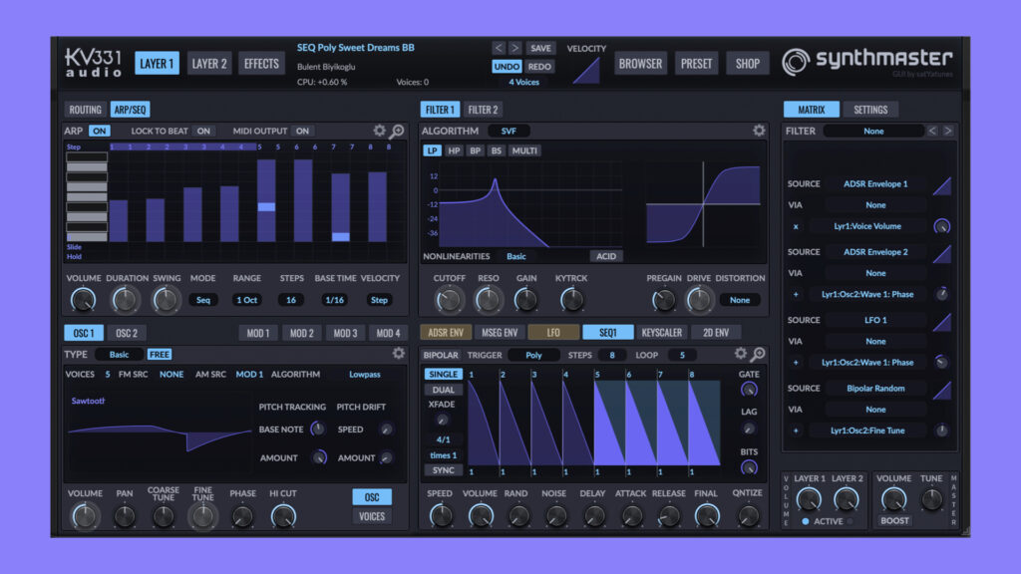Click the master Volume knob
The image size is (1021, 574).
893,499
